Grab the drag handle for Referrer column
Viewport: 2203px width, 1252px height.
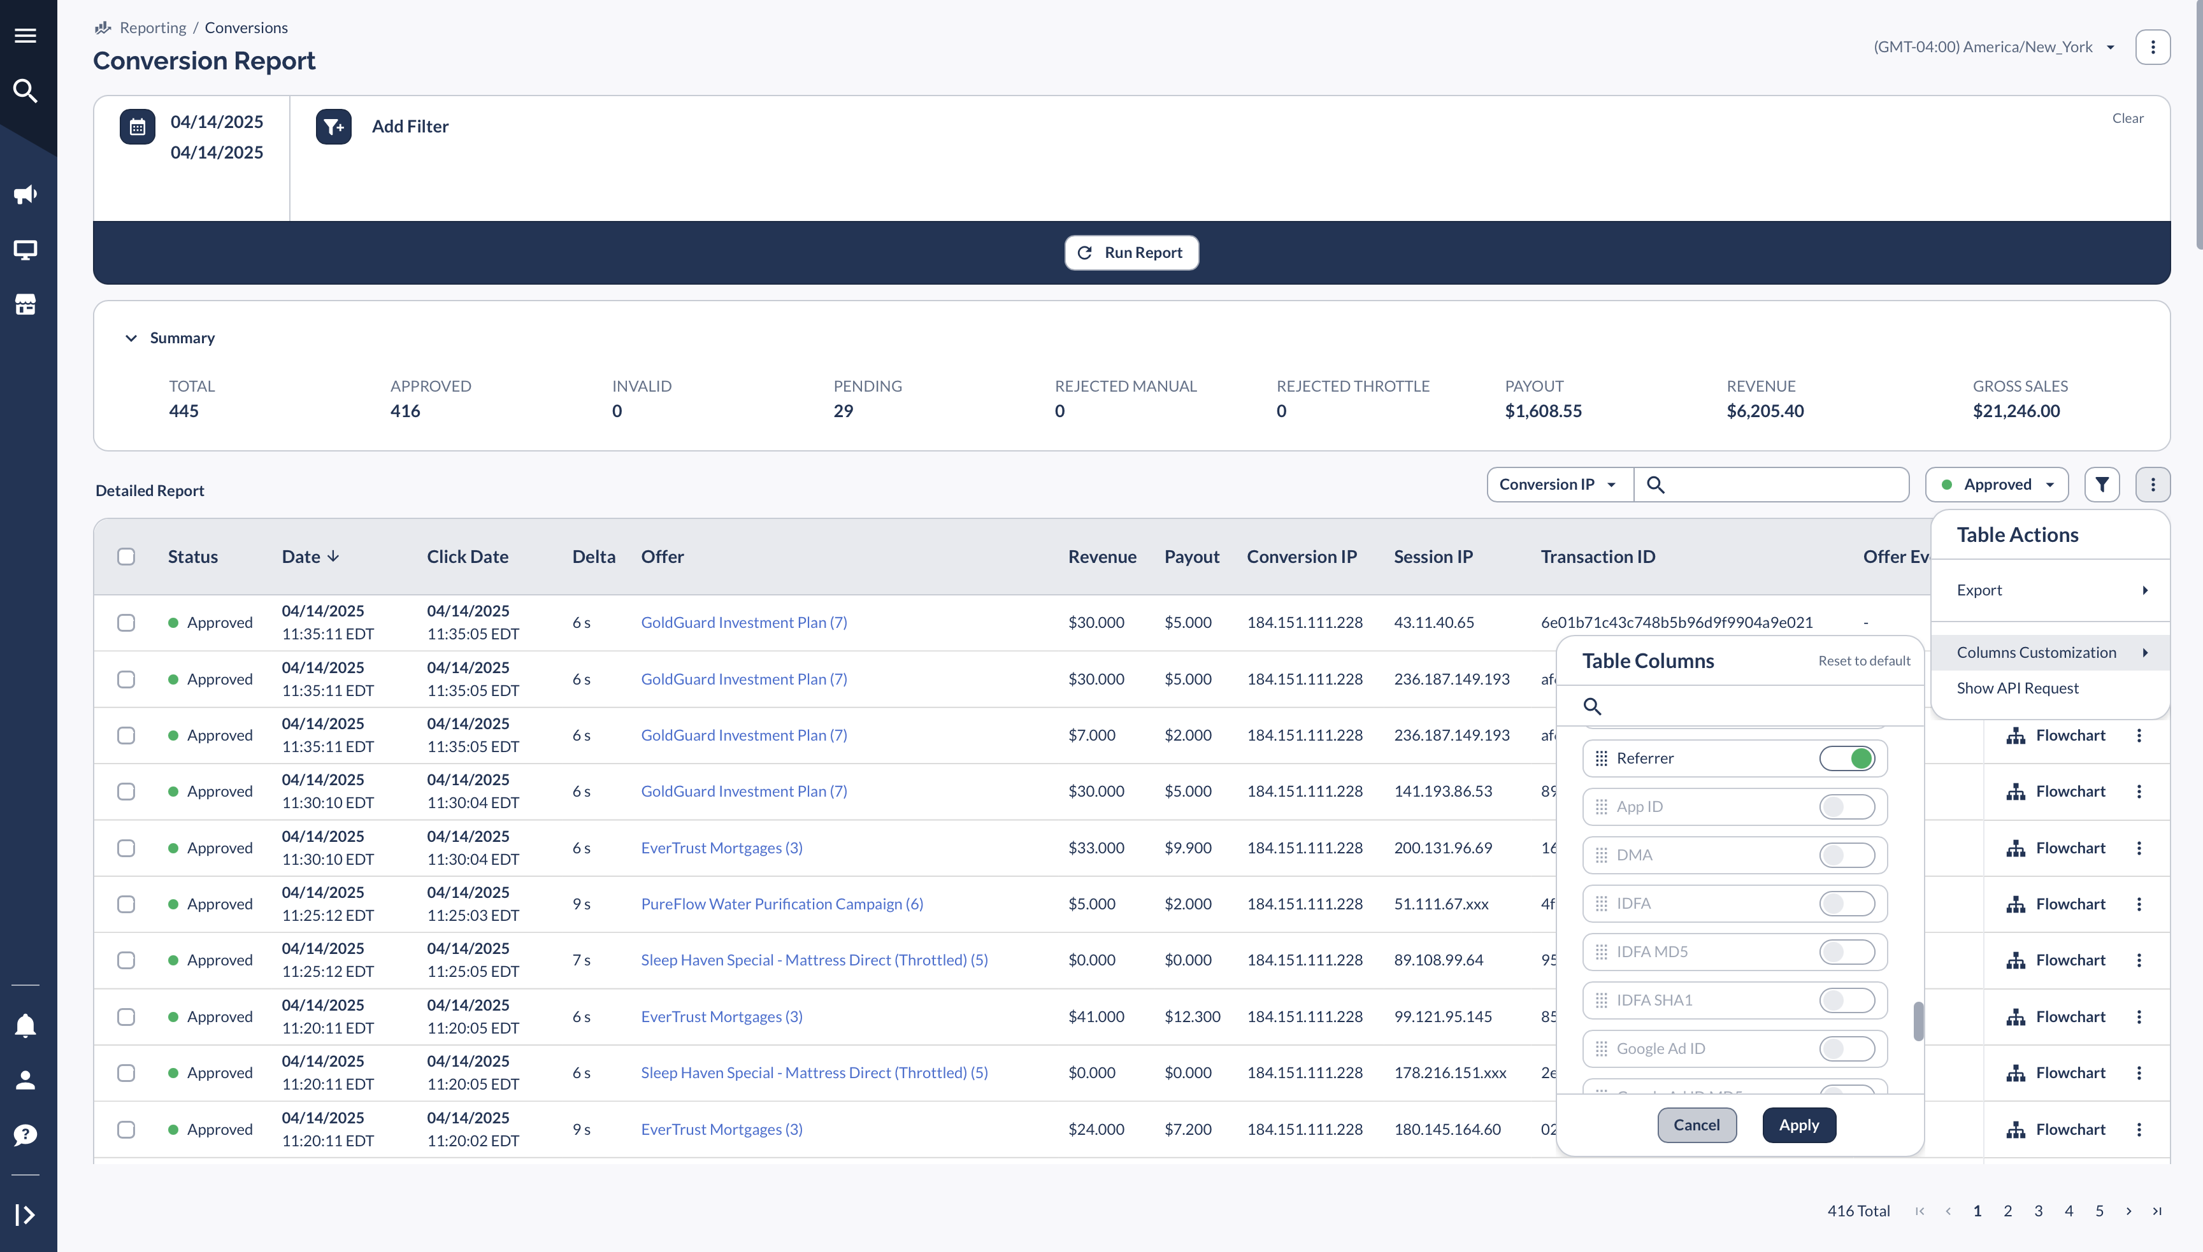tap(1601, 758)
